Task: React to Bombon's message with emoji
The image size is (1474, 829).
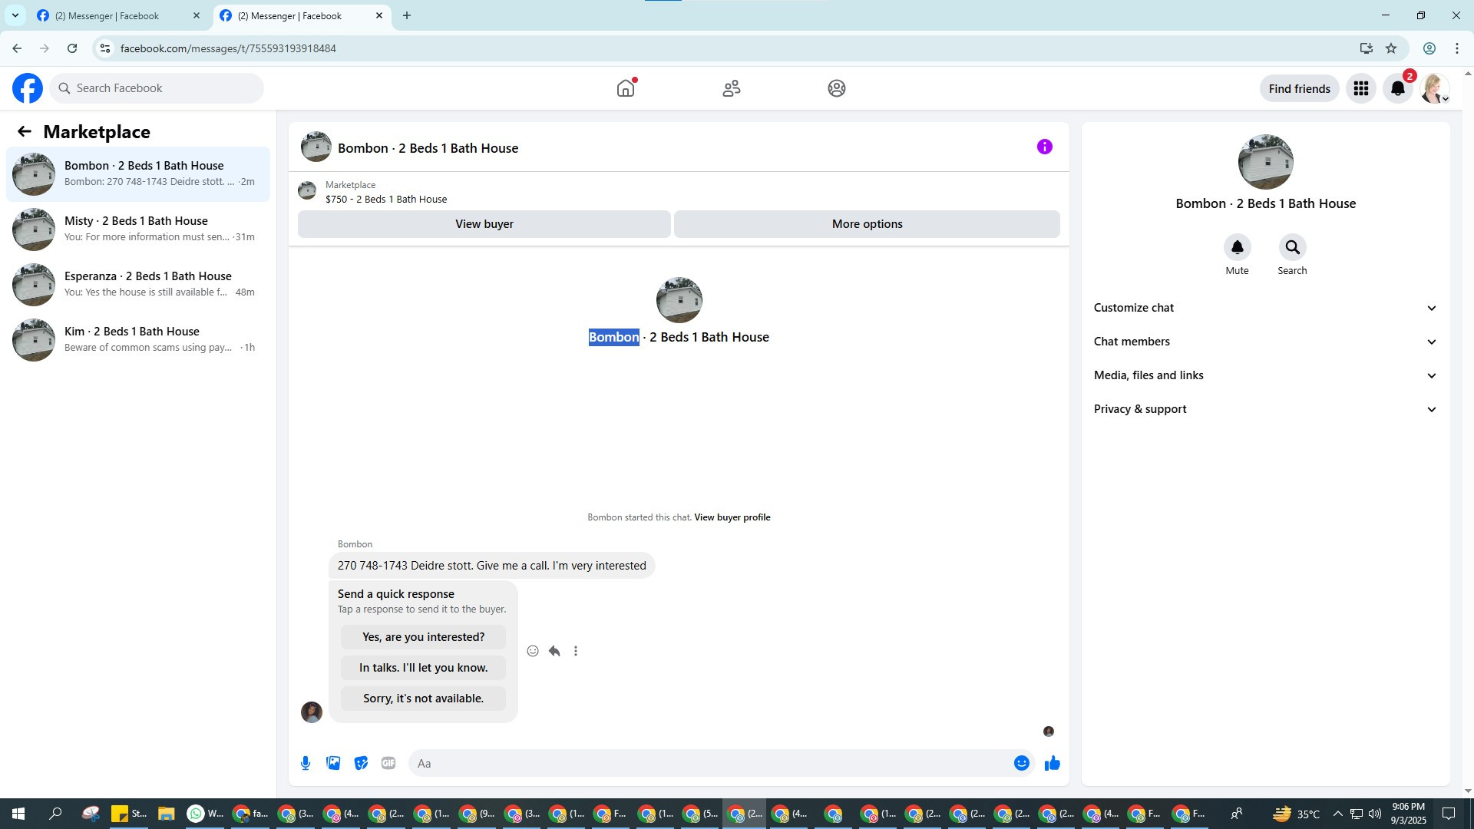Action: [533, 651]
